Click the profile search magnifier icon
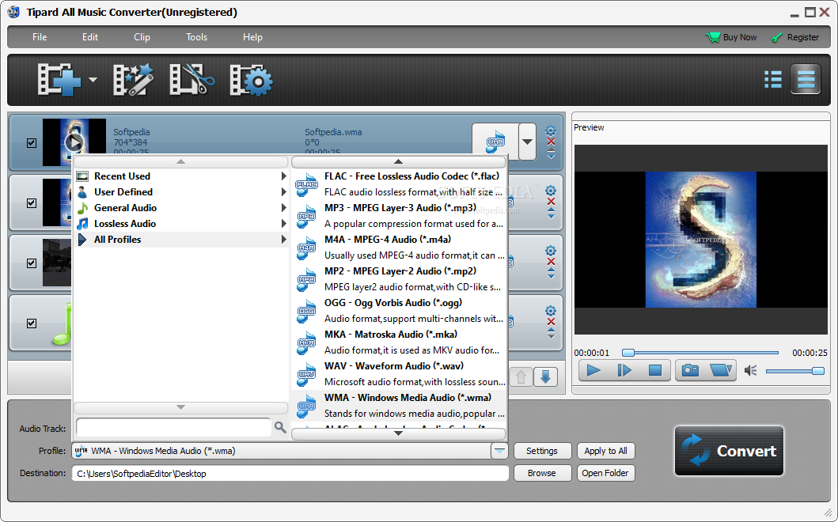Screen dimensions: 838x522 point(280,427)
